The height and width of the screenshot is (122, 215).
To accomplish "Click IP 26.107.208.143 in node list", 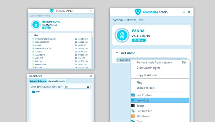I will coord(81,61).
